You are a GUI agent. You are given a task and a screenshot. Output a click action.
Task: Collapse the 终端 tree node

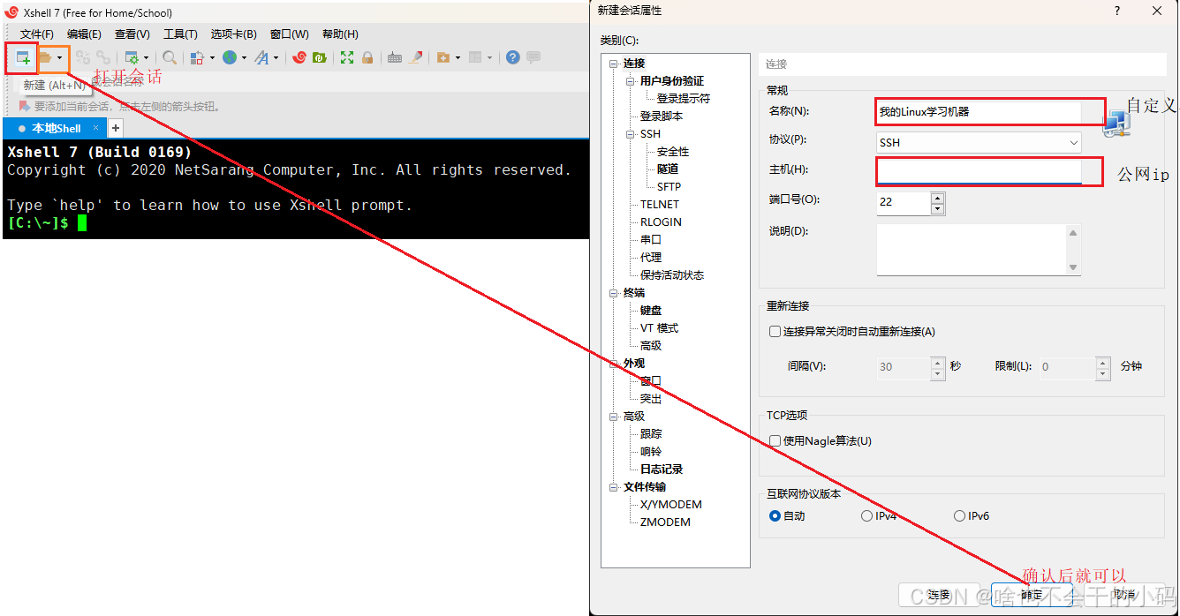click(614, 292)
